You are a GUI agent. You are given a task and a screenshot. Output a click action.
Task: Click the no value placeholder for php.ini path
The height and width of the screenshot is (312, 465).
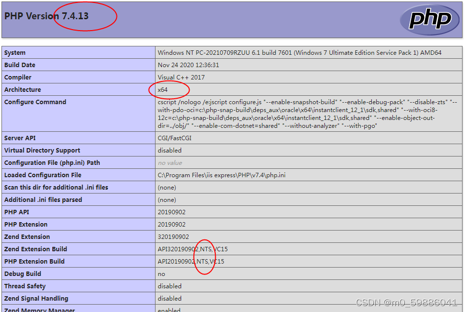[x=167, y=162]
